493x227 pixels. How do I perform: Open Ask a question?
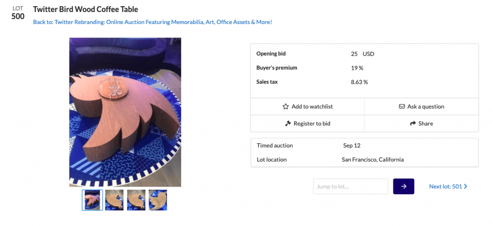click(426, 107)
